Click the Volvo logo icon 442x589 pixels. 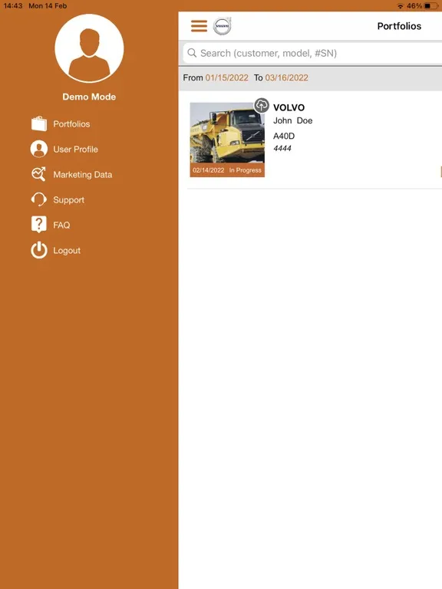point(222,26)
